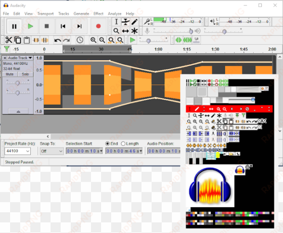Open the Help menu
283x233 pixels.
click(130, 14)
